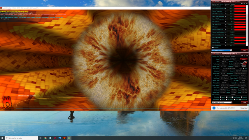Image resolution: width=249 pixels, height=140 pixels.
Task: Click the taskbar clock and date
Action: (x=240, y=138)
